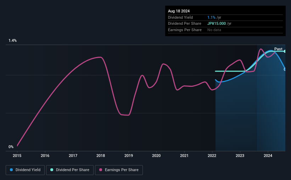Toggle the Dividend Yield legend button
291x180 pixels.
25,170
